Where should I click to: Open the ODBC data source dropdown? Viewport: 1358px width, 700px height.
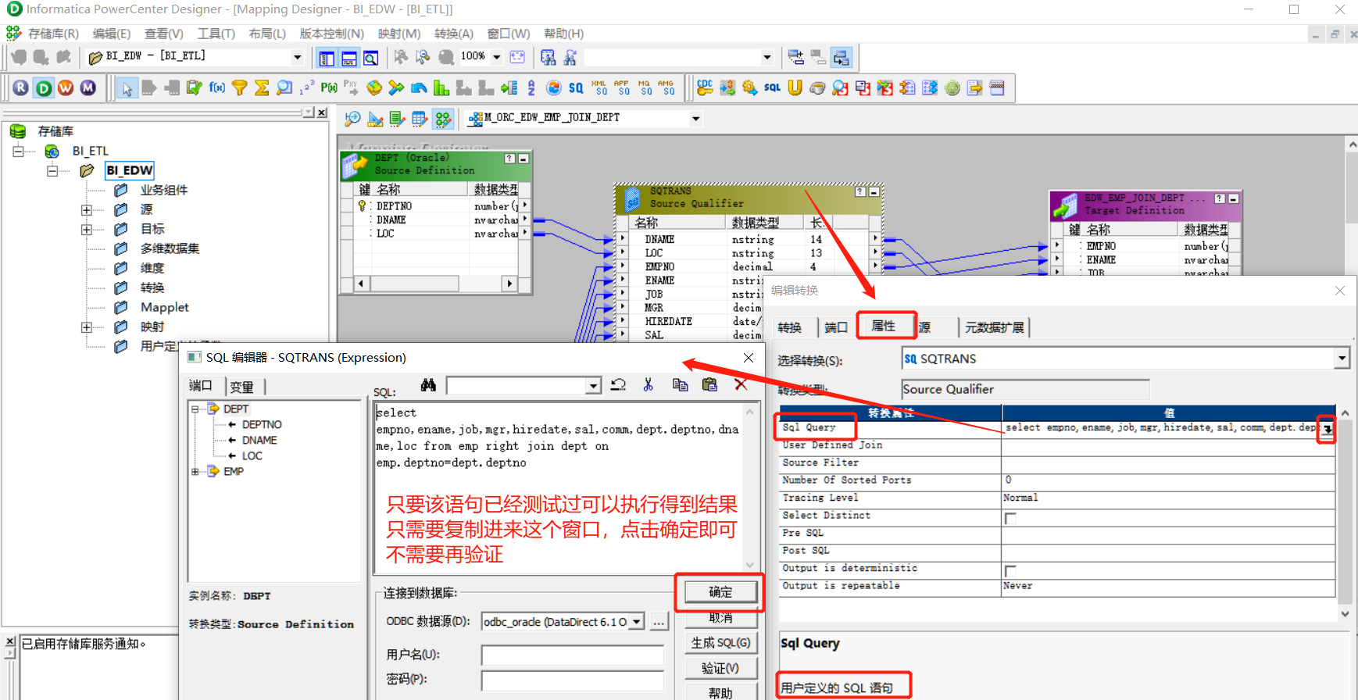tap(637, 622)
